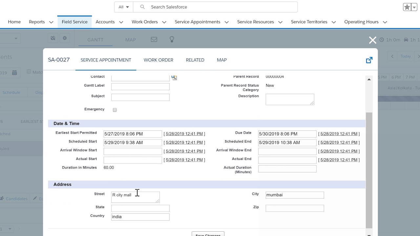Image resolution: width=420 pixels, height=236 pixels.
Task: Click the envelope icon beside Map
Action: coord(154,39)
